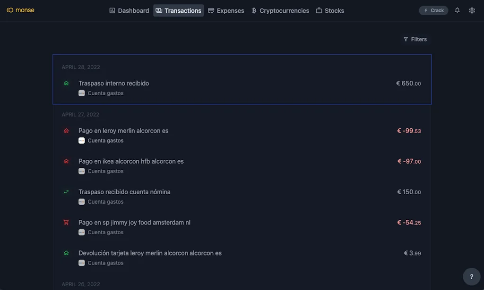Click the red home icon beside Pago en leroy merlin
Viewport: 484px width, 290px height.
[x=66, y=131]
